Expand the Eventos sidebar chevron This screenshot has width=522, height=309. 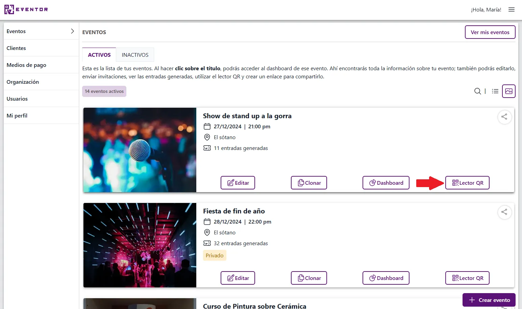(72, 31)
